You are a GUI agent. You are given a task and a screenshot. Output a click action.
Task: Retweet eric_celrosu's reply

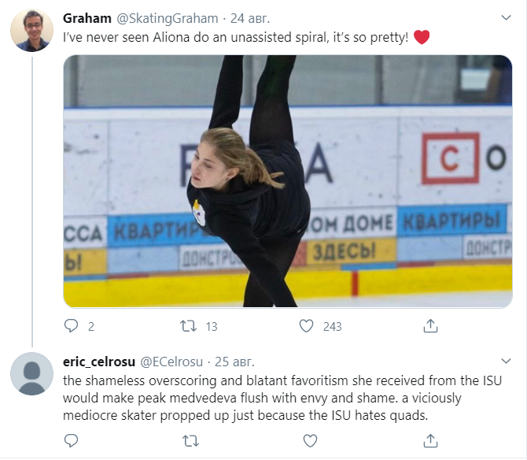tap(188, 440)
